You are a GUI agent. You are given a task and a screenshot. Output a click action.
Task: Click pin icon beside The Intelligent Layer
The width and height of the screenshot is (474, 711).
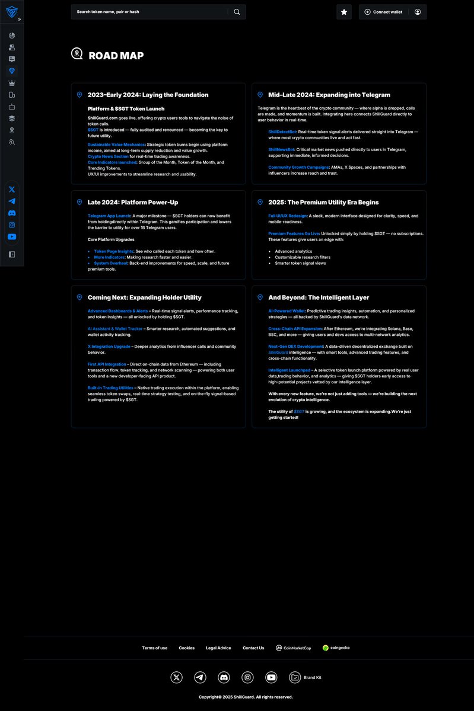click(x=260, y=297)
